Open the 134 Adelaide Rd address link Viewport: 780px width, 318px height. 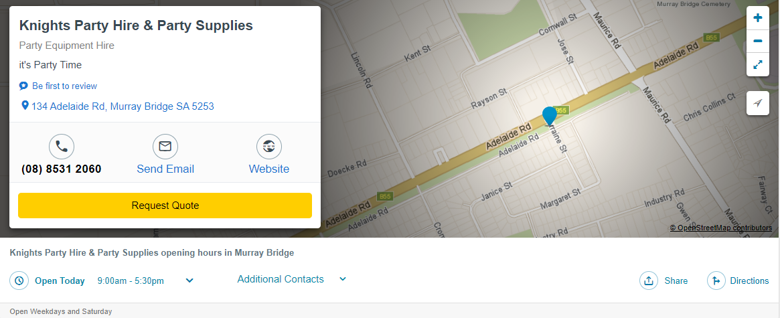[123, 106]
